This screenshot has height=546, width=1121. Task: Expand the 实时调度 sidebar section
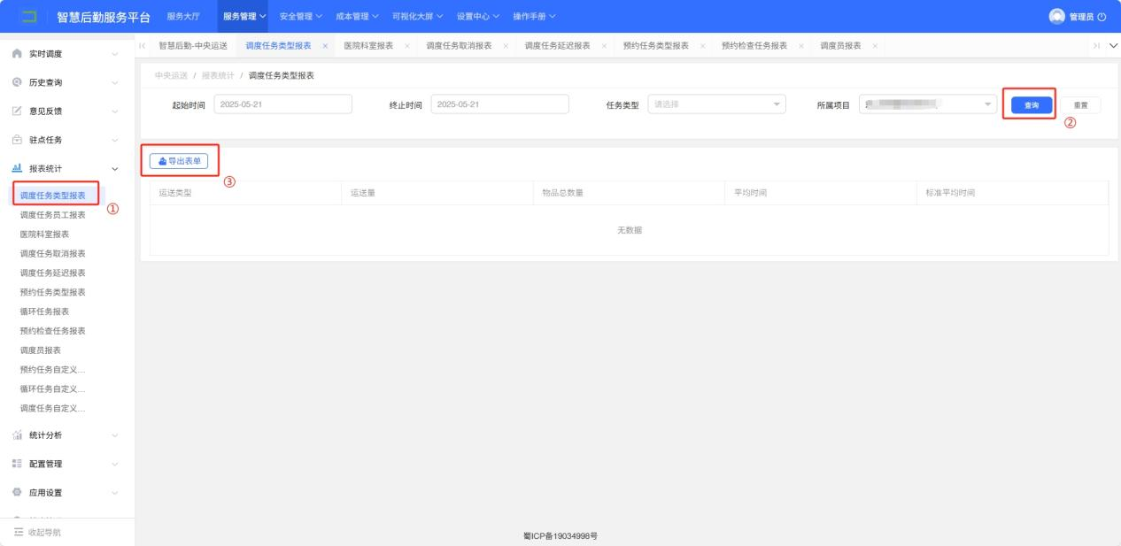click(115, 54)
